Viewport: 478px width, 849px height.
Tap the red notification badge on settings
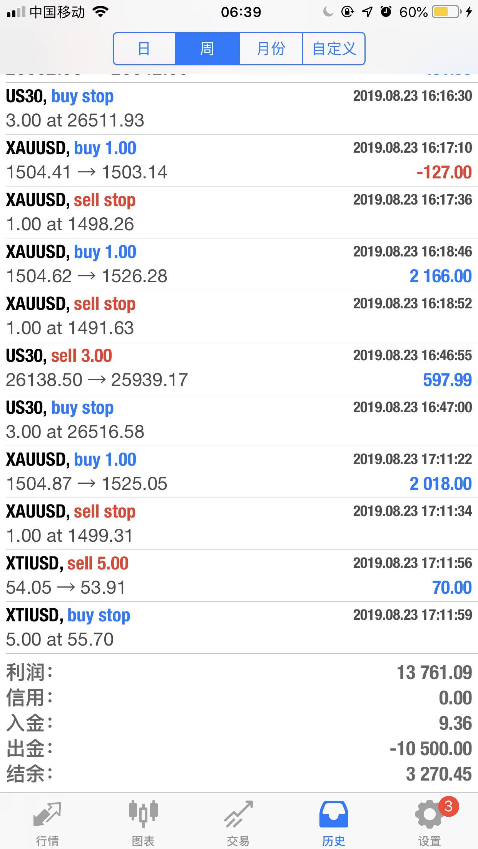pos(448,806)
